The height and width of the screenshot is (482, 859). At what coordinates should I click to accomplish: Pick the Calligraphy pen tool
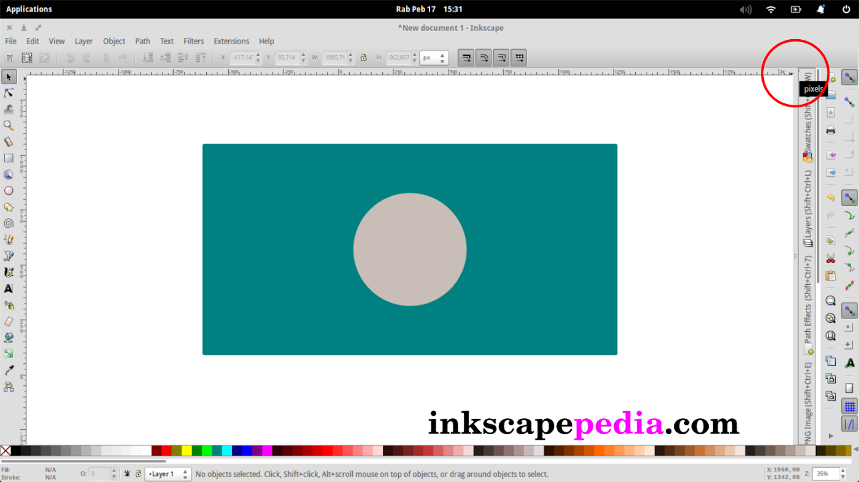click(9, 273)
